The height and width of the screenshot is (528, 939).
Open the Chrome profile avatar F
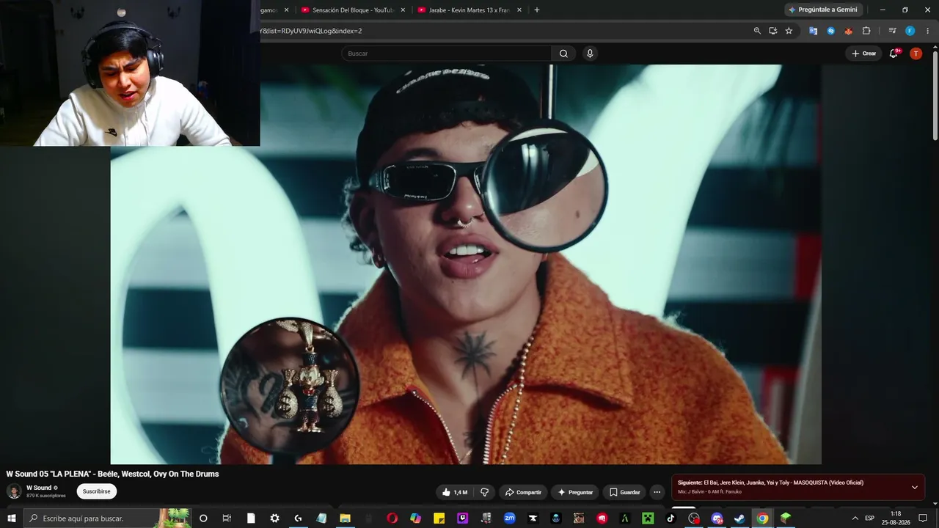click(910, 31)
